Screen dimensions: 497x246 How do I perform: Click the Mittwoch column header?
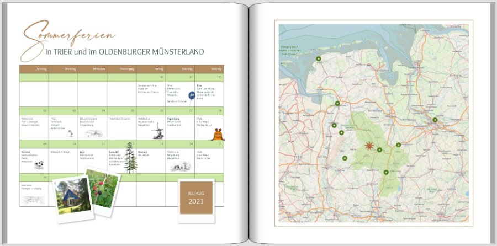92,69
